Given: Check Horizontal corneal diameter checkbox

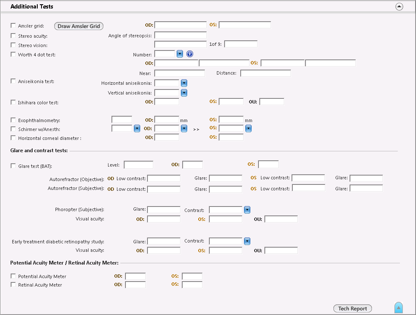Looking at the screenshot, I should click(x=13, y=138).
